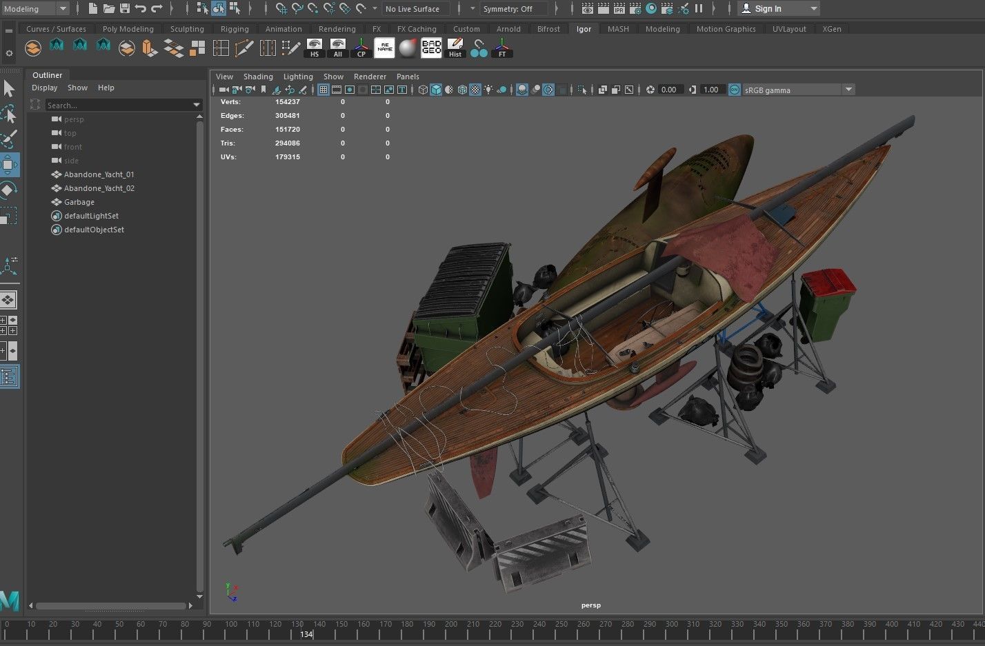
Task: Toggle Outliner layout button in toolbox
Action: point(9,376)
